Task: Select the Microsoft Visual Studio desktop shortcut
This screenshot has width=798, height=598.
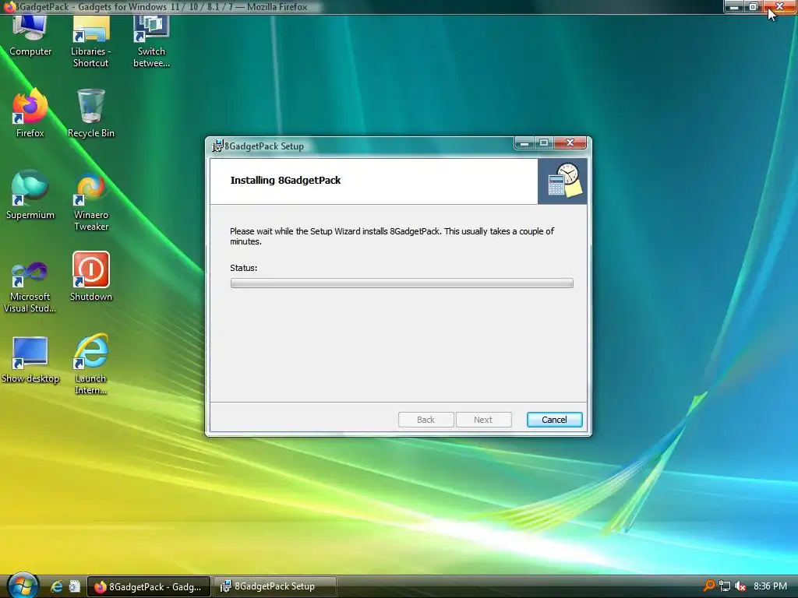Action: 30,286
